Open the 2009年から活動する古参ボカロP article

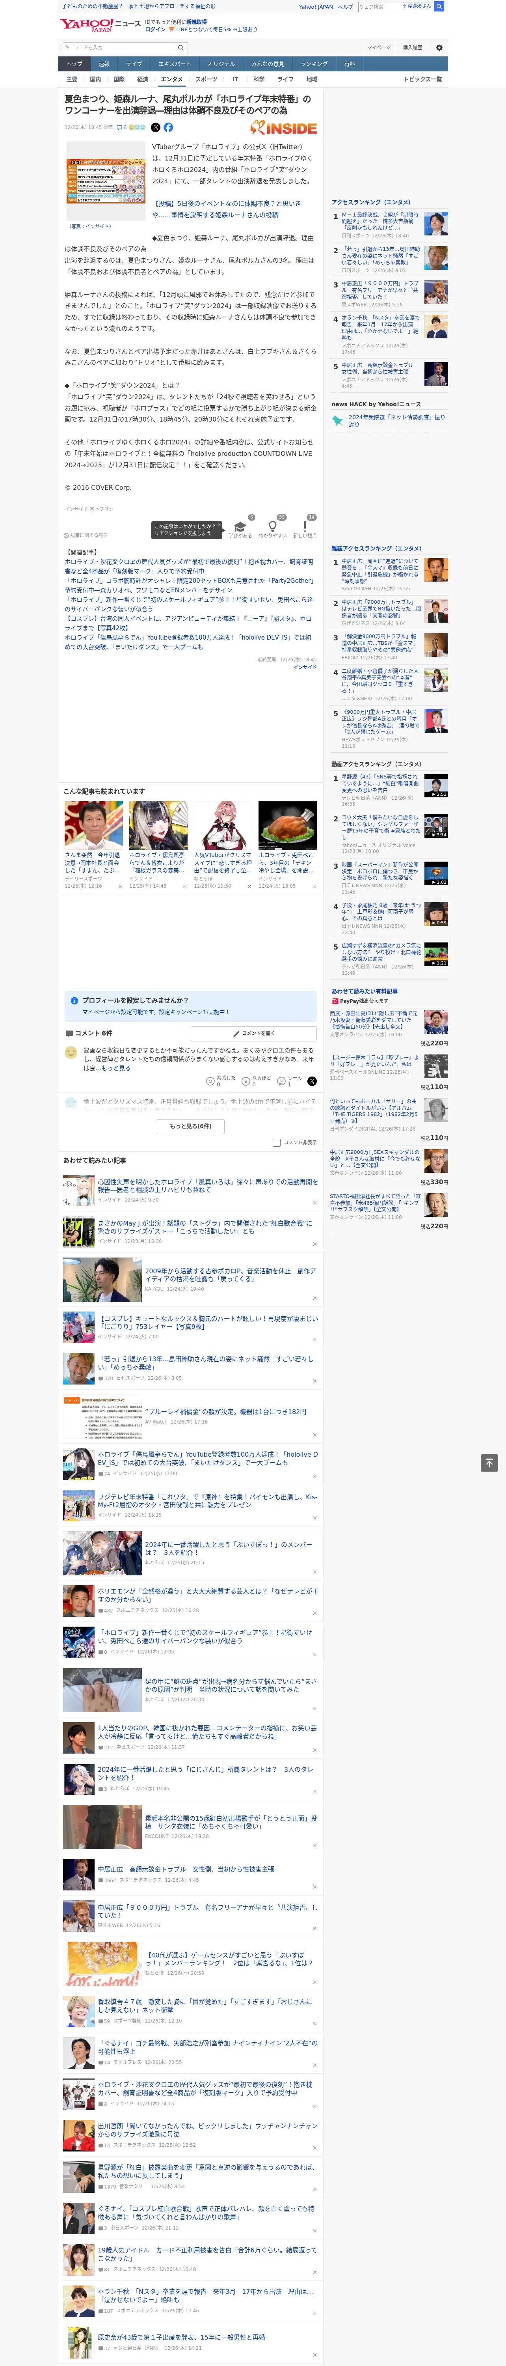(230, 1275)
